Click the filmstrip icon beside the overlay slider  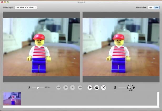tap(115, 88)
